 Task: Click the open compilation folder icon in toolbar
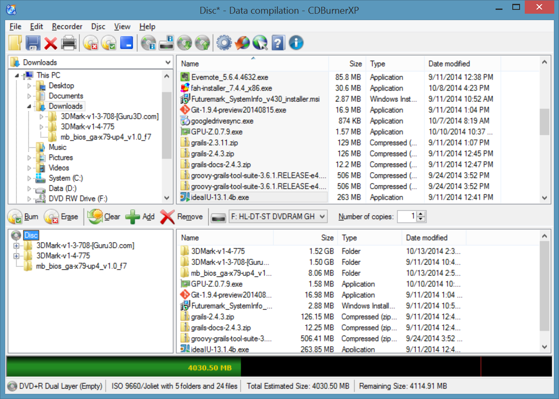(x=15, y=43)
